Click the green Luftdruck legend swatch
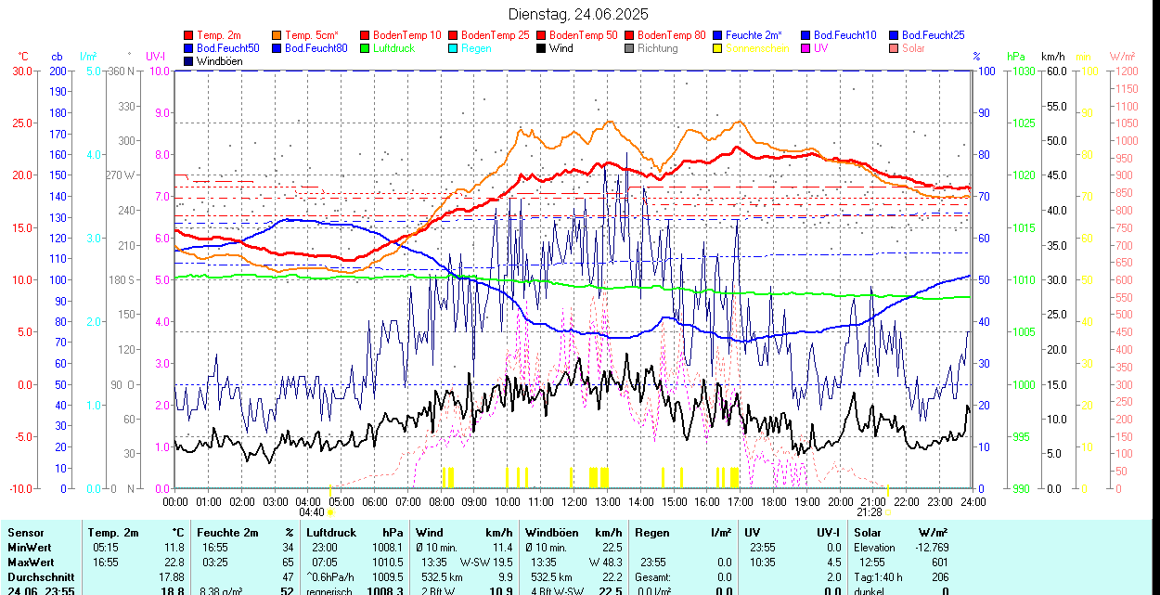Screen dimensions: 1160x595 (x=365, y=48)
